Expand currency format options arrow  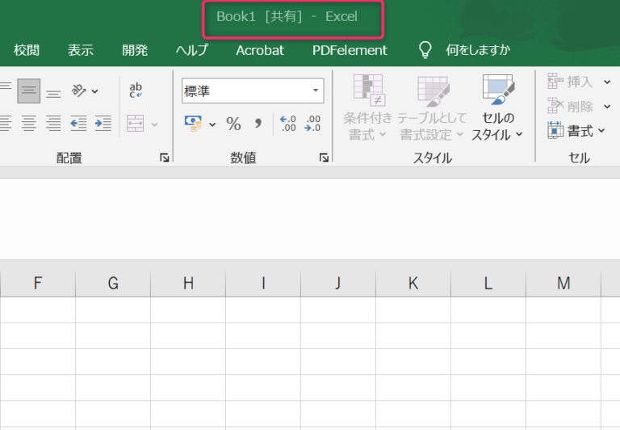tap(212, 124)
